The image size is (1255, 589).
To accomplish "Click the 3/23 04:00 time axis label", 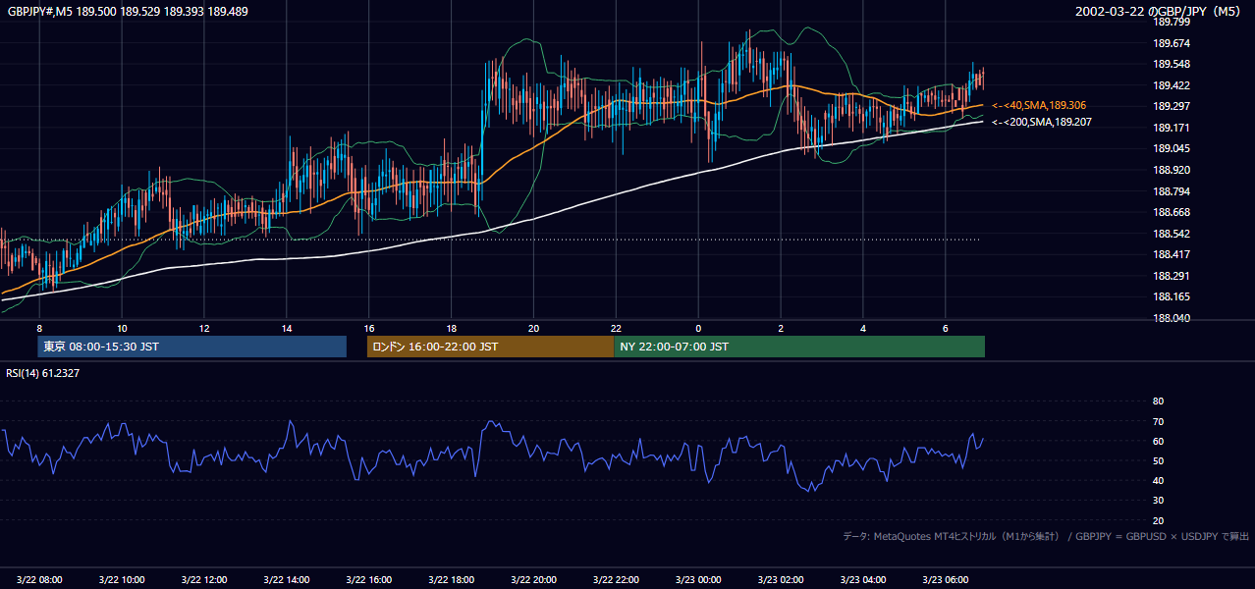I will click(863, 580).
